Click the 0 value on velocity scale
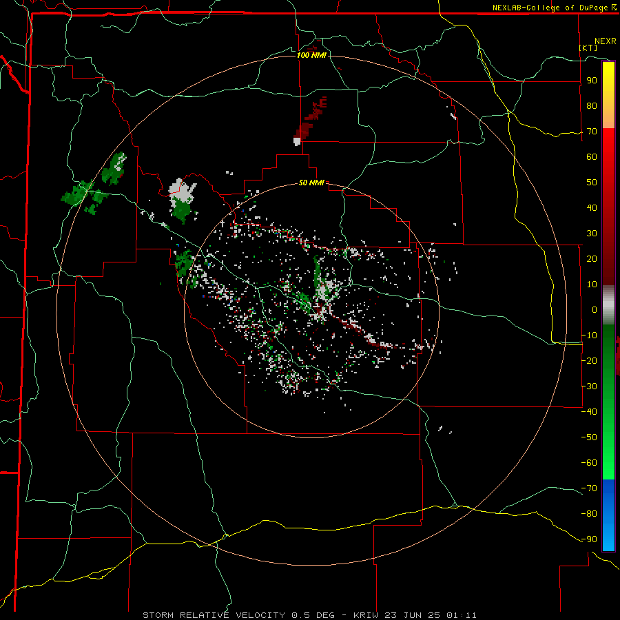The image size is (620, 620). click(595, 310)
